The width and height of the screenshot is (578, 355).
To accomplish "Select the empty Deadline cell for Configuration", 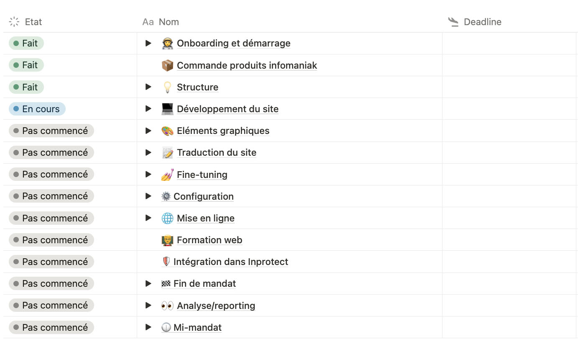I will click(509, 196).
